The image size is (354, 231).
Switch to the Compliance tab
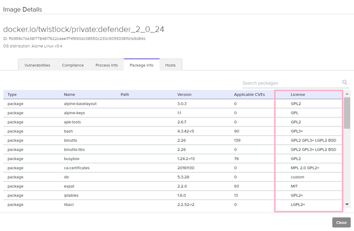[73, 65]
